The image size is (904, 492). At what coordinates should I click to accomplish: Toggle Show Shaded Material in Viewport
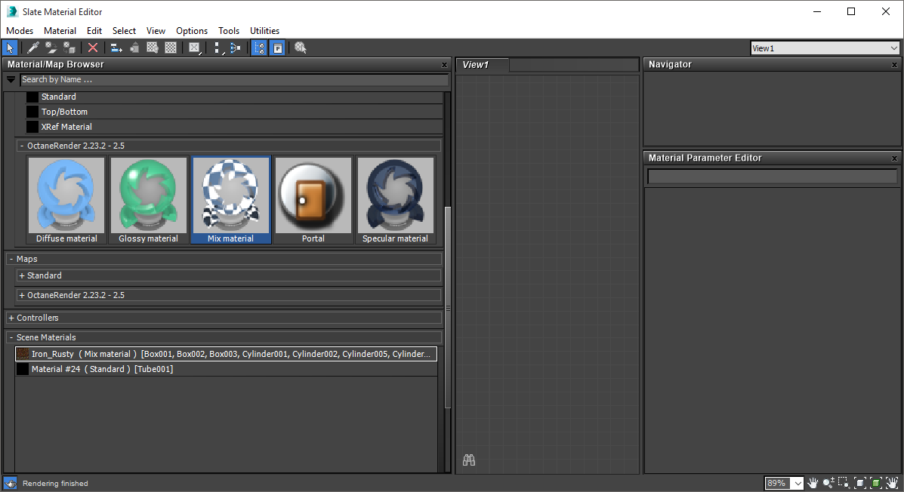[153, 48]
